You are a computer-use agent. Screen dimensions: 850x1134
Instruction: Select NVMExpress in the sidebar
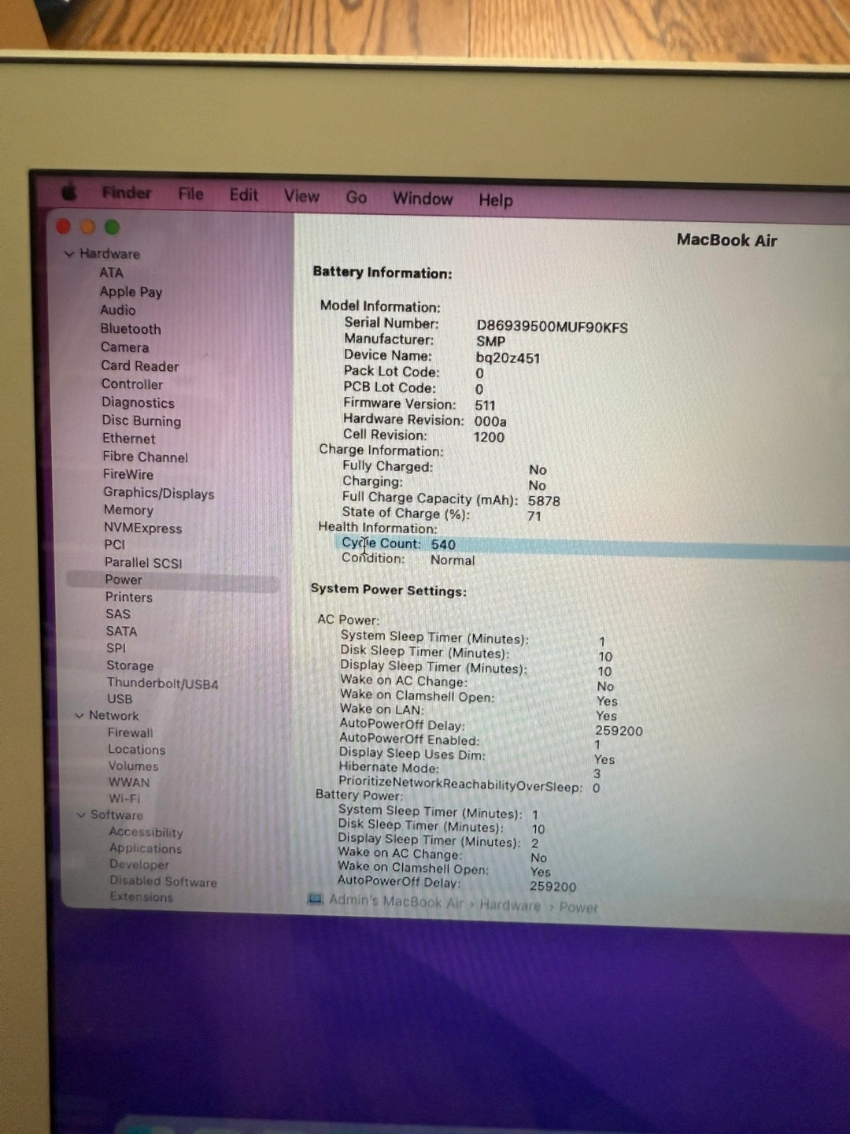[x=143, y=528]
